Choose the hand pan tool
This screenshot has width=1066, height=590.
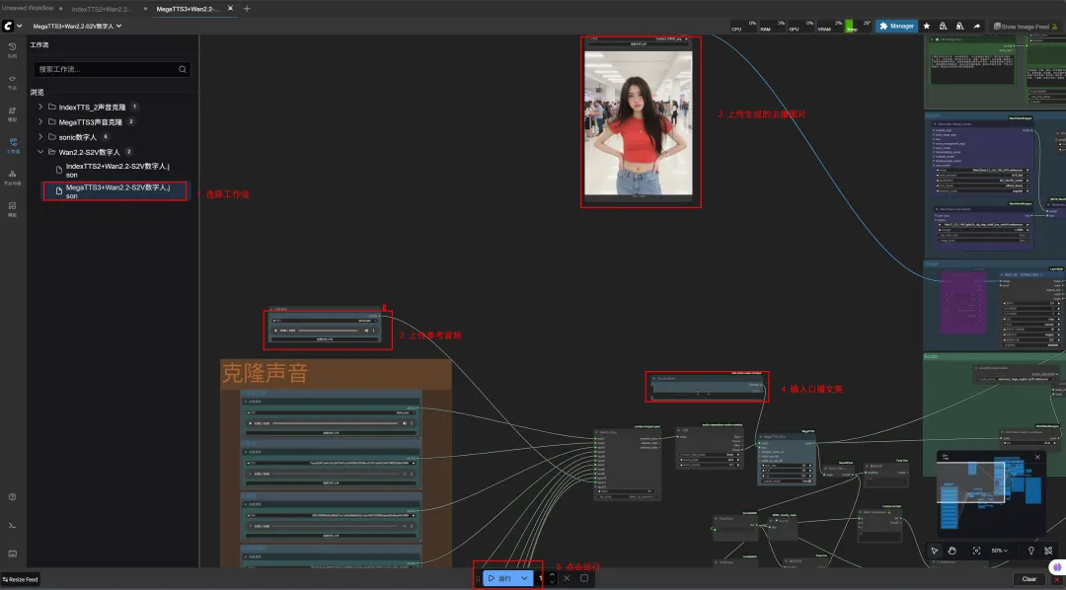pos(952,551)
